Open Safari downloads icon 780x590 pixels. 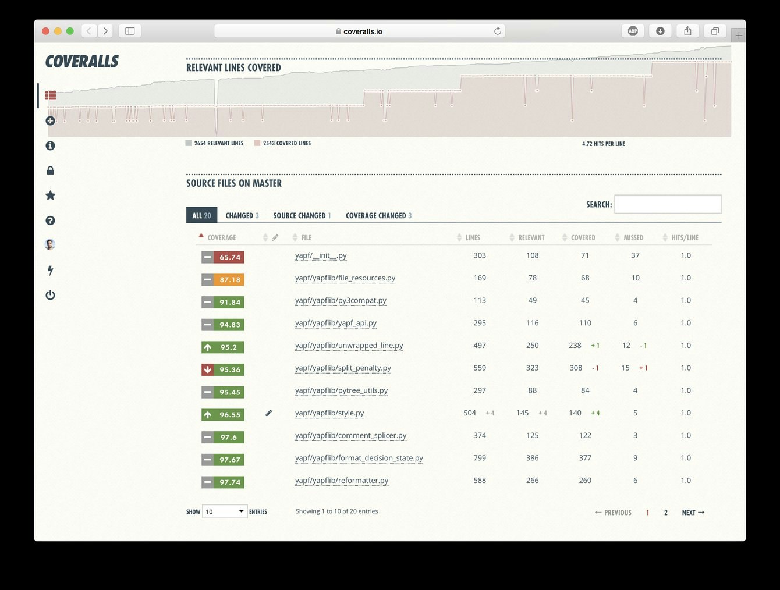coord(660,31)
